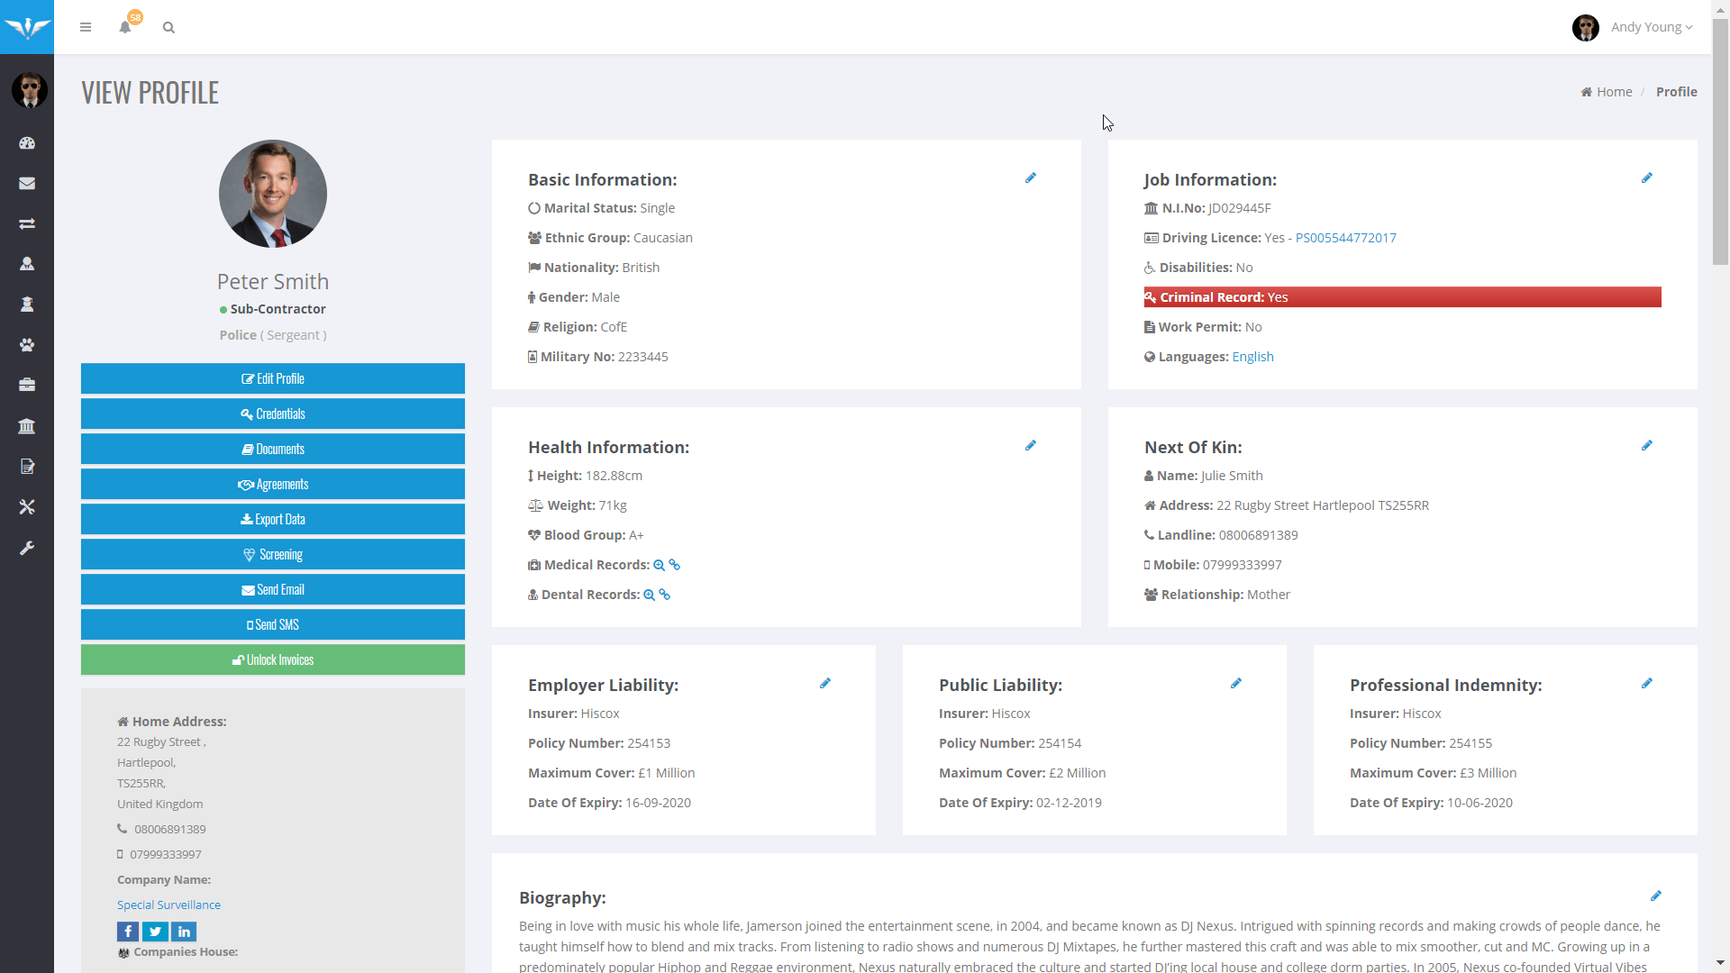Select the paw icon in the sidebar
Screen dimensions: 1730x973
point(27,345)
